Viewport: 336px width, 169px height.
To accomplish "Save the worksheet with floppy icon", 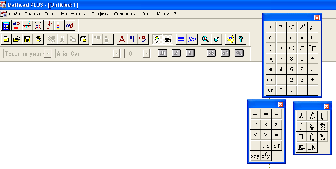I will pos(27,39).
